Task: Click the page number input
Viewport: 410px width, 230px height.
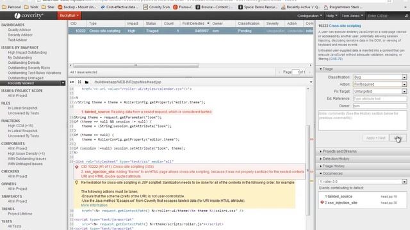Action: point(295,72)
